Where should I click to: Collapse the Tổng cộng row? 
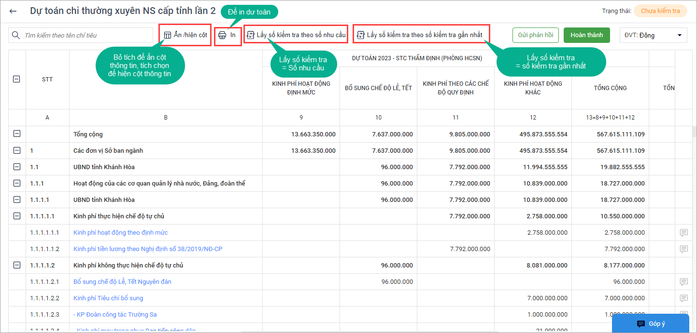point(17,134)
